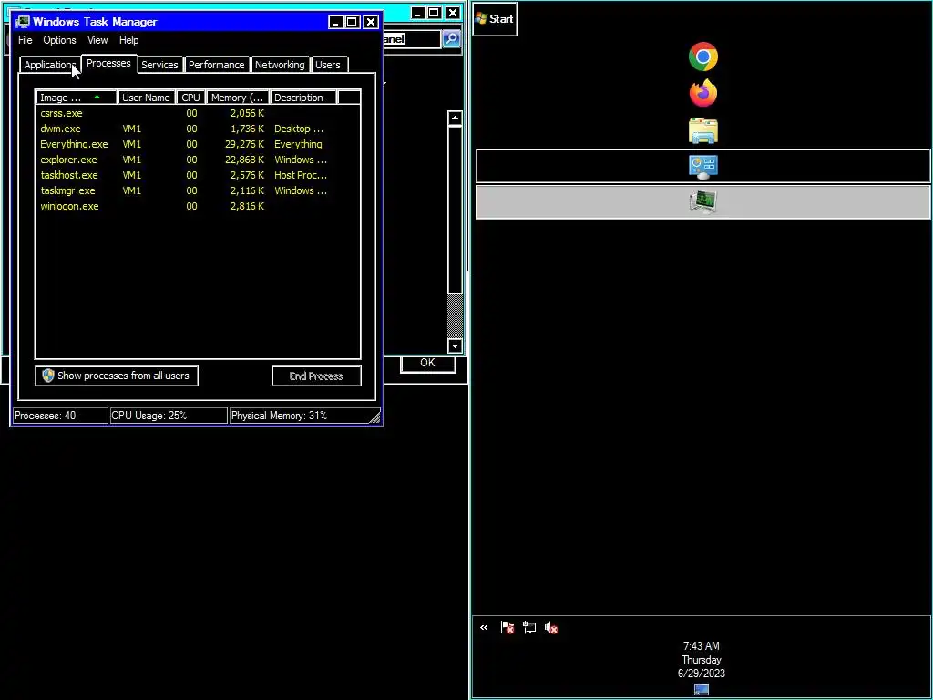The width and height of the screenshot is (933, 700).
Task: Maximize the Task Manager window
Action: coord(353,22)
